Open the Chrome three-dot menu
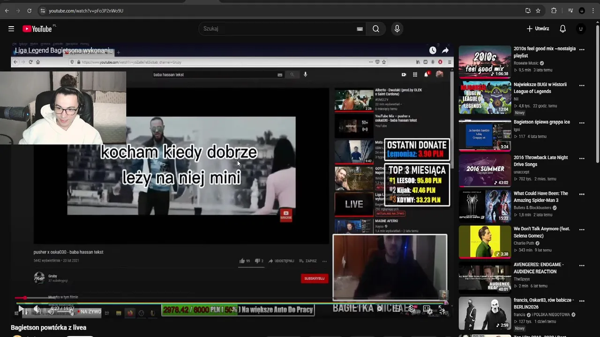 [x=593, y=11]
